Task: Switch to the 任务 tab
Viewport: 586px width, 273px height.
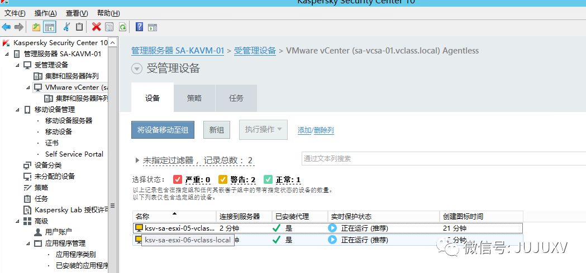Action: [236, 98]
